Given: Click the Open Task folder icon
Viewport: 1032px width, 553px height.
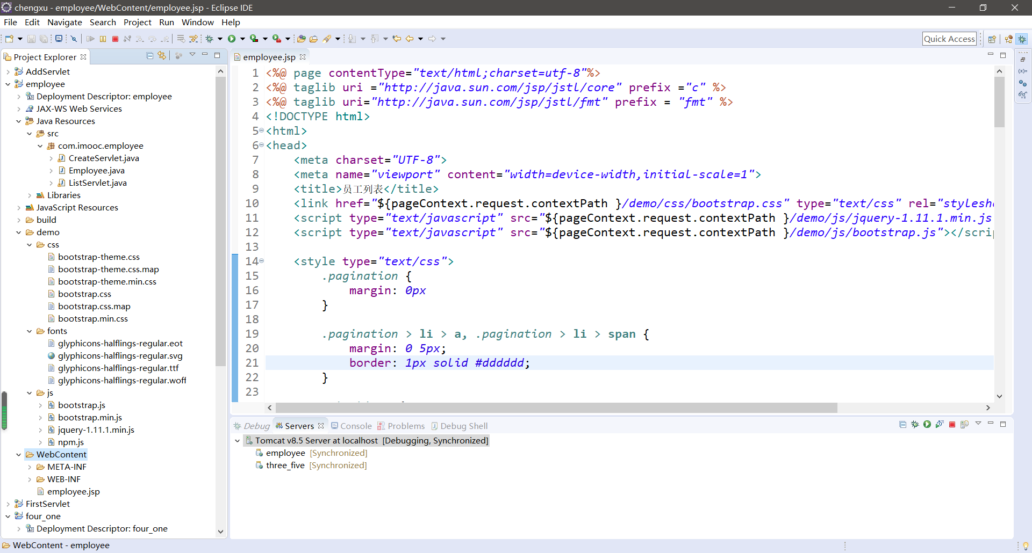Looking at the screenshot, I should 313,39.
